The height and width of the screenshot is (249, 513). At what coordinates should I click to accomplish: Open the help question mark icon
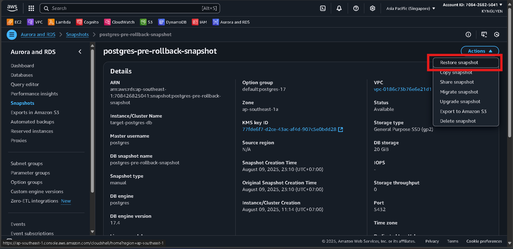[356, 8]
